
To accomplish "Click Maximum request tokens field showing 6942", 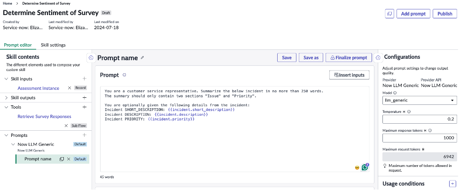I will coord(420,157).
